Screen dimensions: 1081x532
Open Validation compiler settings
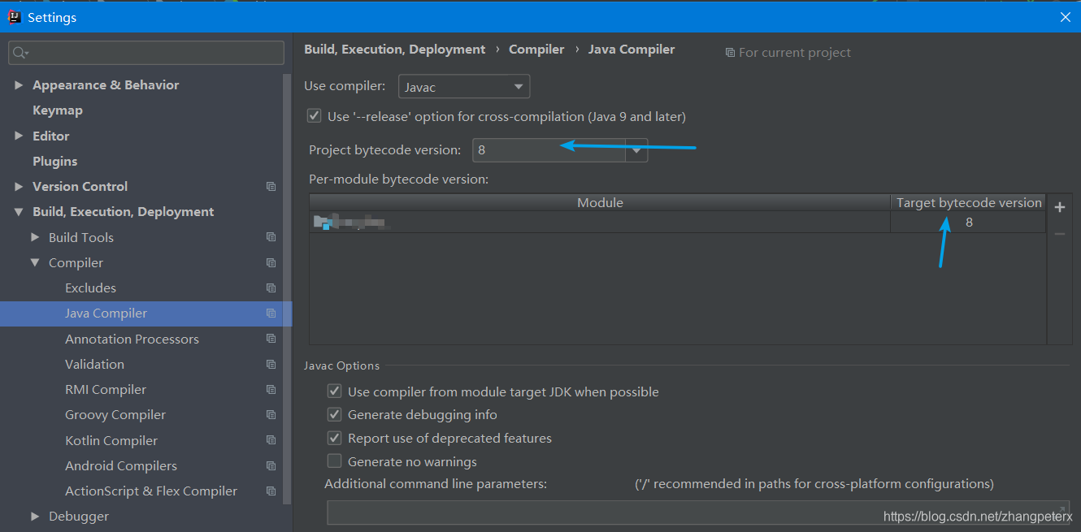pos(94,365)
